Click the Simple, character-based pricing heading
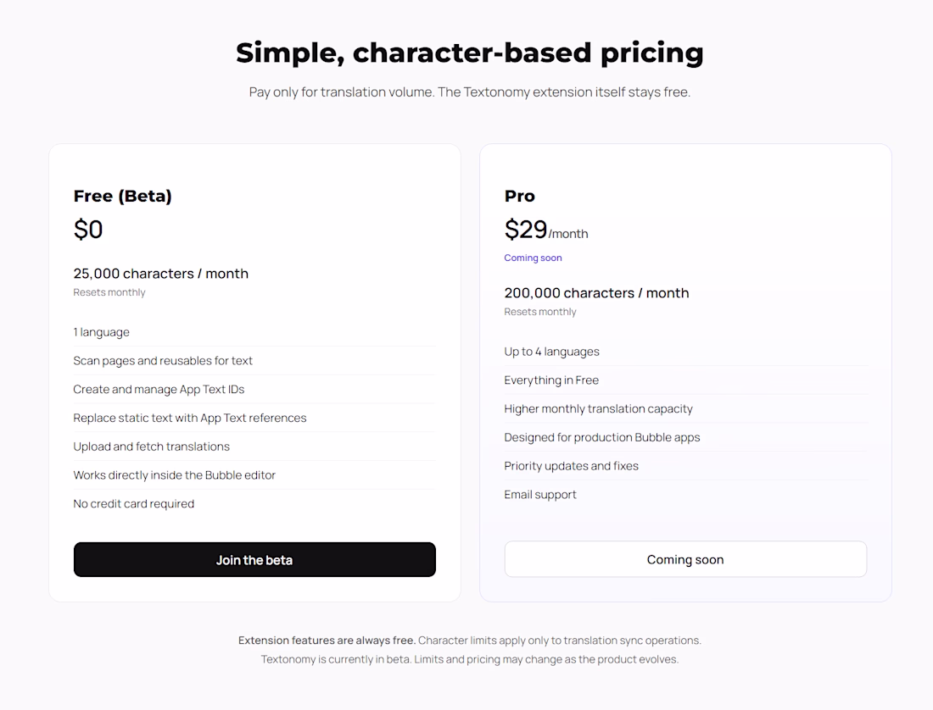This screenshot has width=933, height=710. tap(469, 53)
